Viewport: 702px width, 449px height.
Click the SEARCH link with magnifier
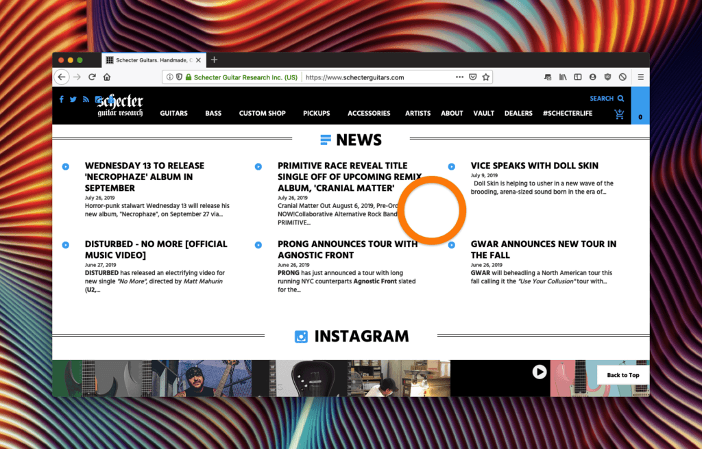coord(607,99)
